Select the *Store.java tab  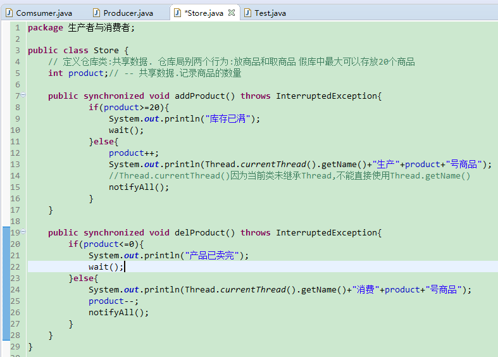coord(205,13)
